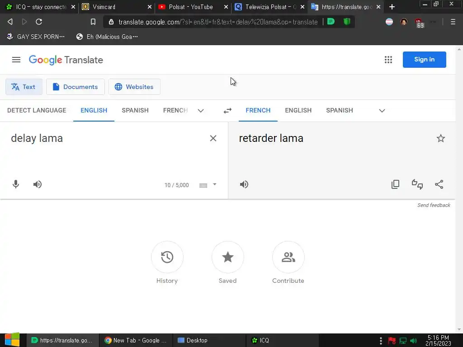Clear the source text 'delay lama'
463x347 pixels.
pyautogui.click(x=213, y=138)
